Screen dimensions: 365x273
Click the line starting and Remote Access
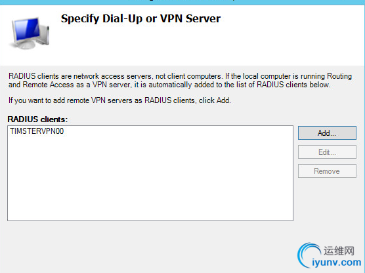coord(169,85)
